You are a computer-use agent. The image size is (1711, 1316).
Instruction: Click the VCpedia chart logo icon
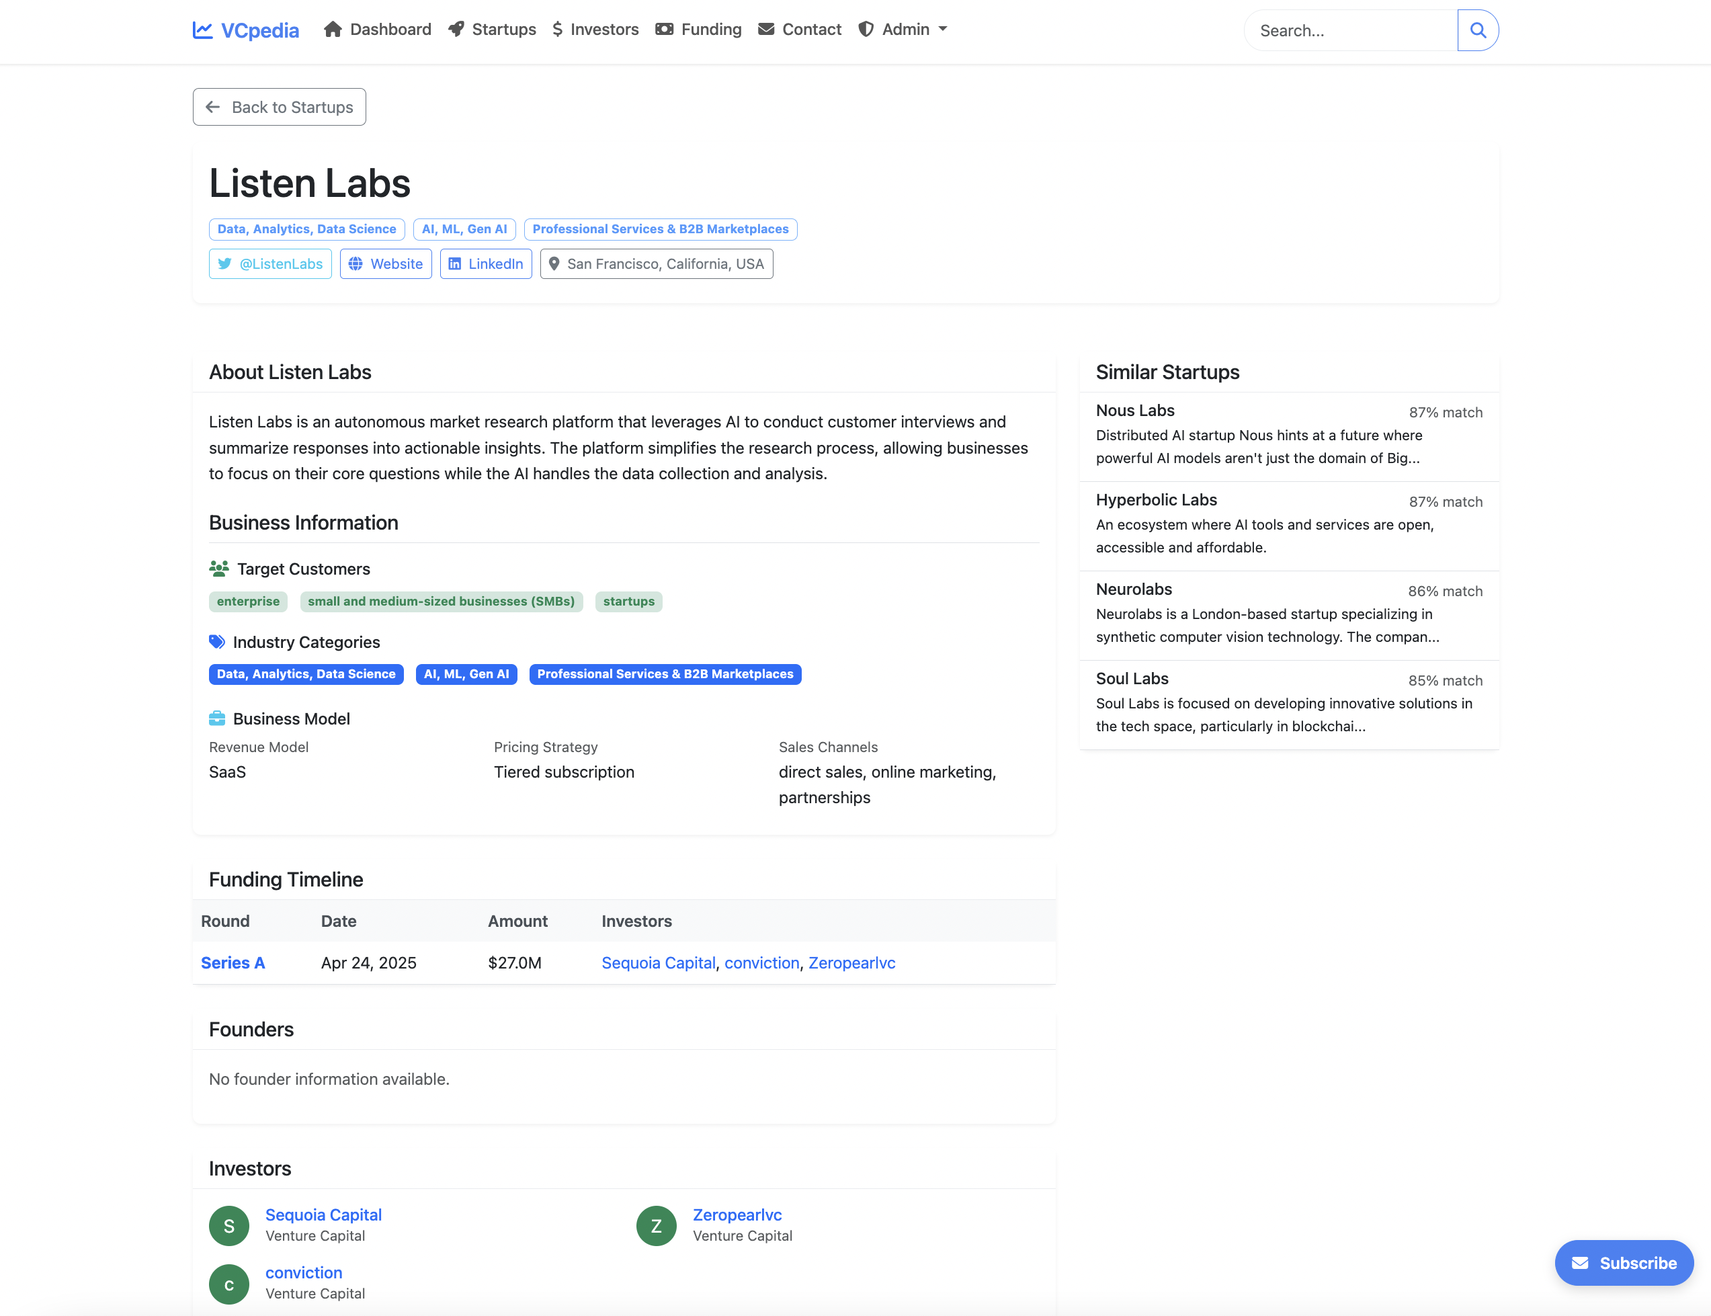click(203, 30)
